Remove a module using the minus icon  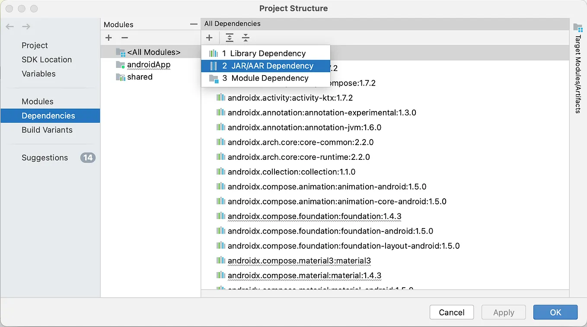(x=125, y=38)
